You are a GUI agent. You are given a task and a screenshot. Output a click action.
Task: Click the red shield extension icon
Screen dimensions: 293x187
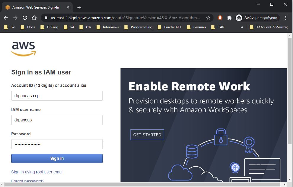(x=220, y=18)
